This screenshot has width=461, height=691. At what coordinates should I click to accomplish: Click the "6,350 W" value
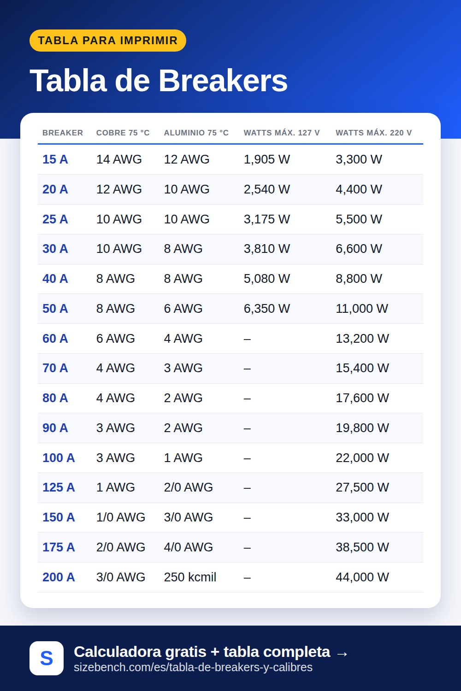[267, 309]
